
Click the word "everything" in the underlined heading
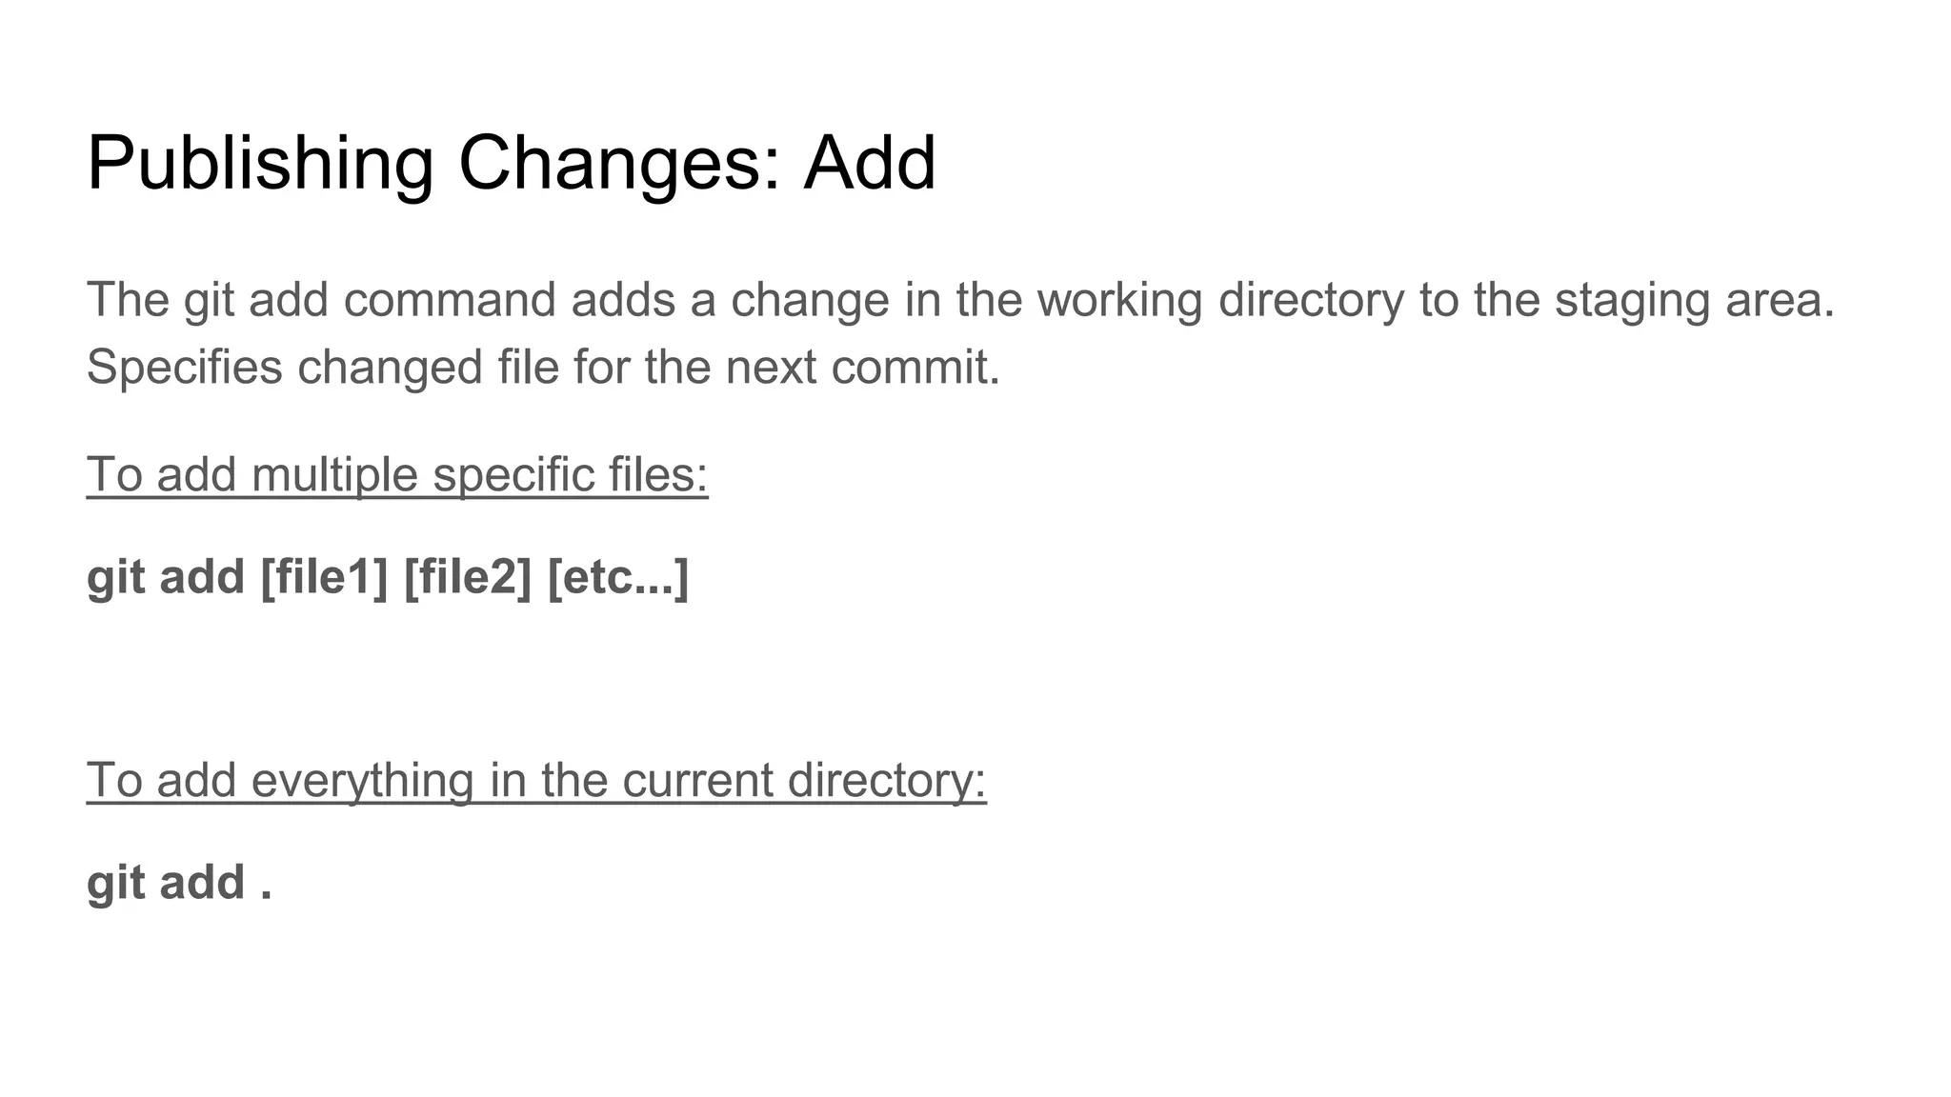(x=363, y=781)
